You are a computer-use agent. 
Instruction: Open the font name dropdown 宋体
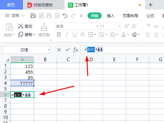click(97, 26)
